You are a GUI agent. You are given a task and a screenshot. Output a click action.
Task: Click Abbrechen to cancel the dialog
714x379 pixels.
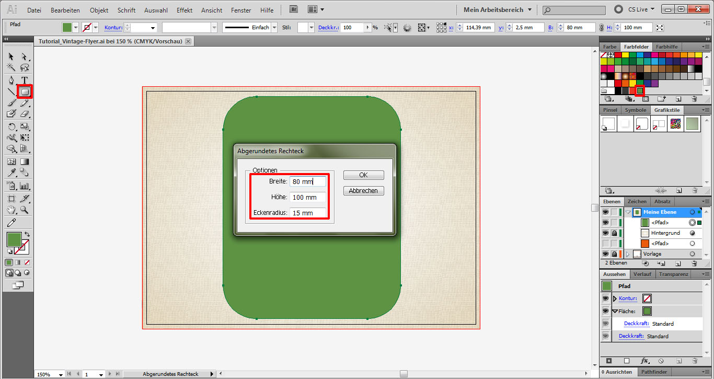pyautogui.click(x=363, y=191)
